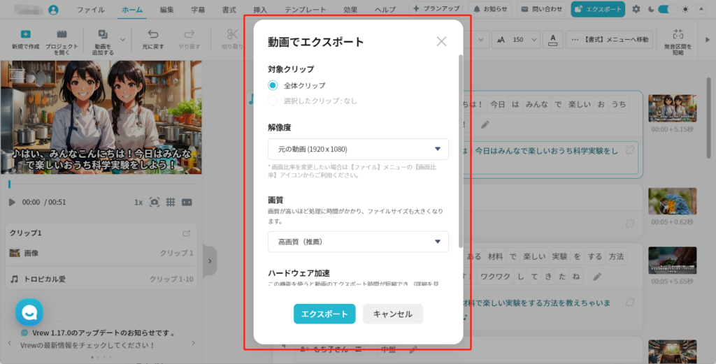The height and width of the screenshot is (364, 716).
Task: Open the 解像度 resolution dropdown
Action: pyautogui.click(x=358, y=149)
